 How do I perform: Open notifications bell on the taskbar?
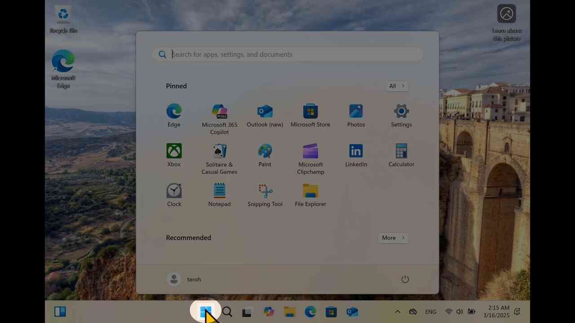(x=517, y=311)
